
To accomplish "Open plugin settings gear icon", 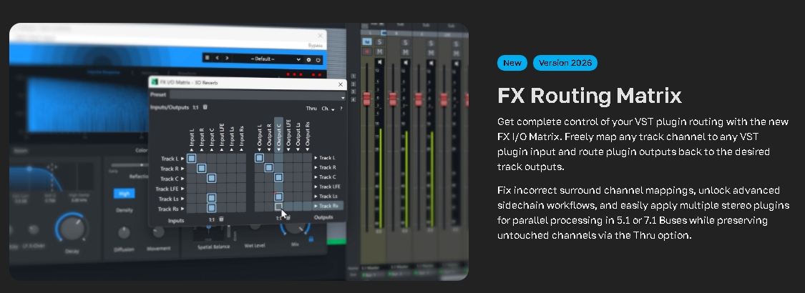I will [308, 59].
